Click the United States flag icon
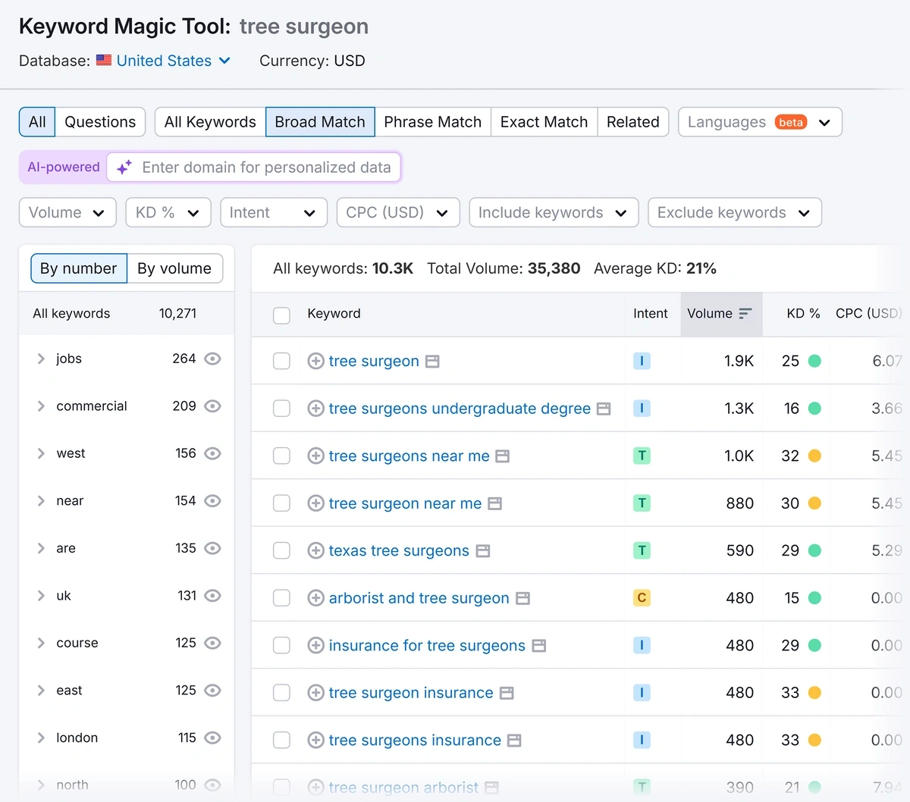The width and height of the screenshot is (910, 802). click(104, 61)
